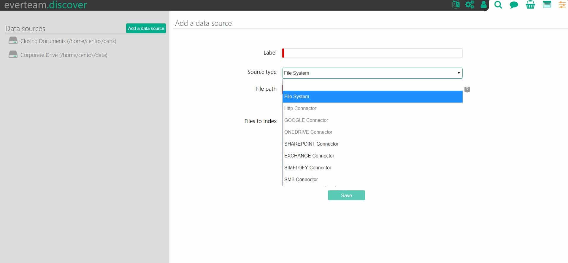This screenshot has width=568, height=263.
Task: Click the Add a data source heading
Action: coord(203,23)
